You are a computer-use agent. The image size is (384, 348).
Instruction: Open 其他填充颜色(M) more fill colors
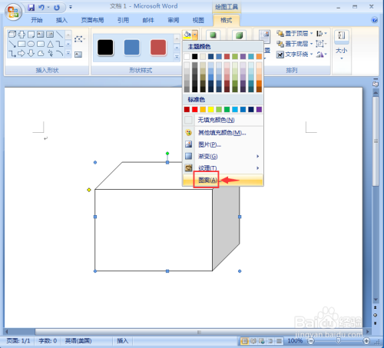click(x=223, y=133)
